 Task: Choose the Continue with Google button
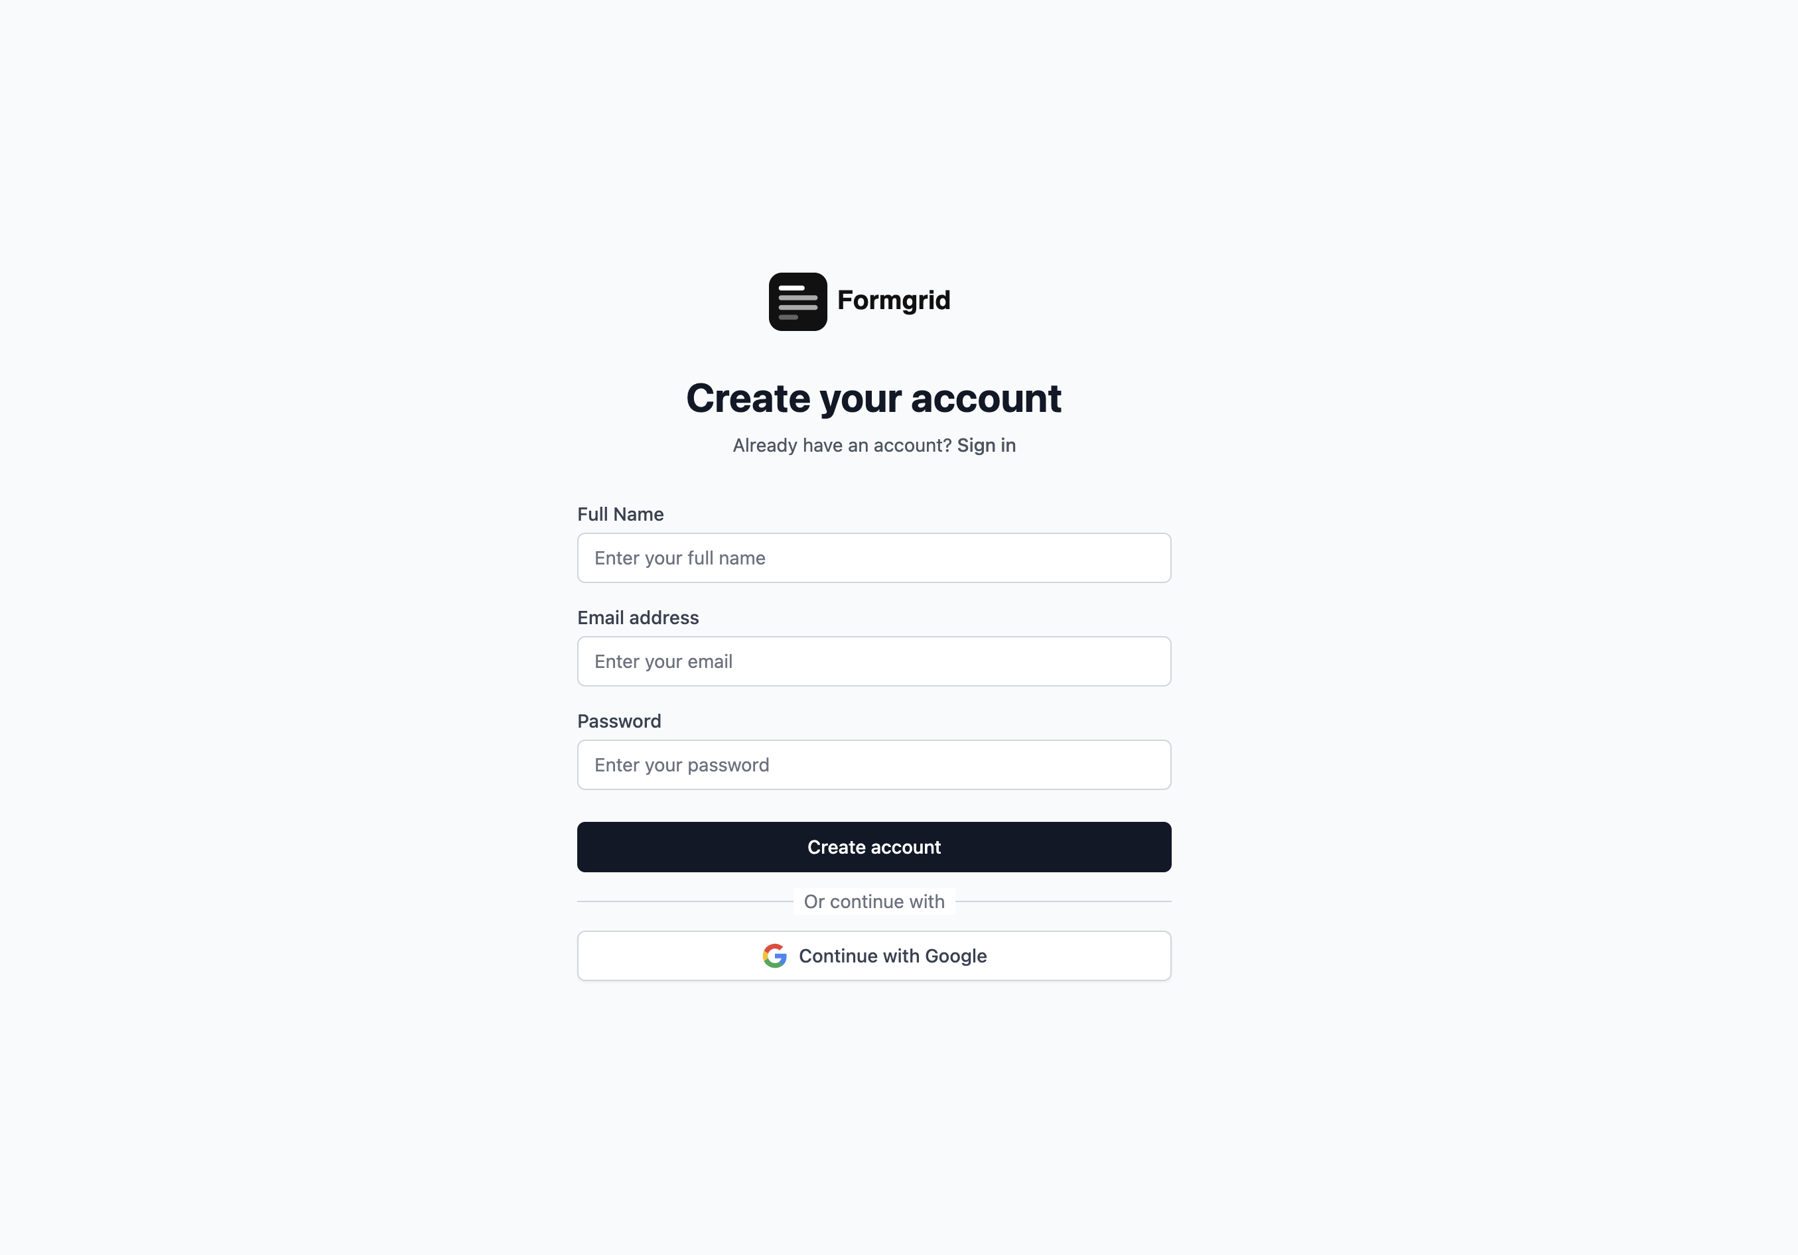874,956
